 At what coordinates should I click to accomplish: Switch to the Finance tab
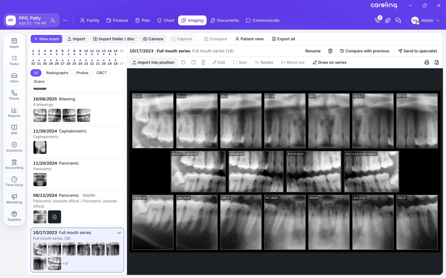coord(117,20)
